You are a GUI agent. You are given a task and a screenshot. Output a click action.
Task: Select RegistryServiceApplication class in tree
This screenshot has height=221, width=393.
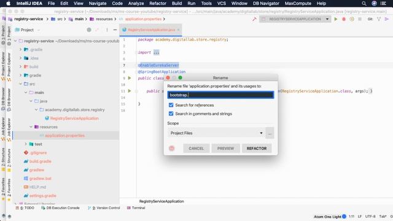(x=74, y=118)
